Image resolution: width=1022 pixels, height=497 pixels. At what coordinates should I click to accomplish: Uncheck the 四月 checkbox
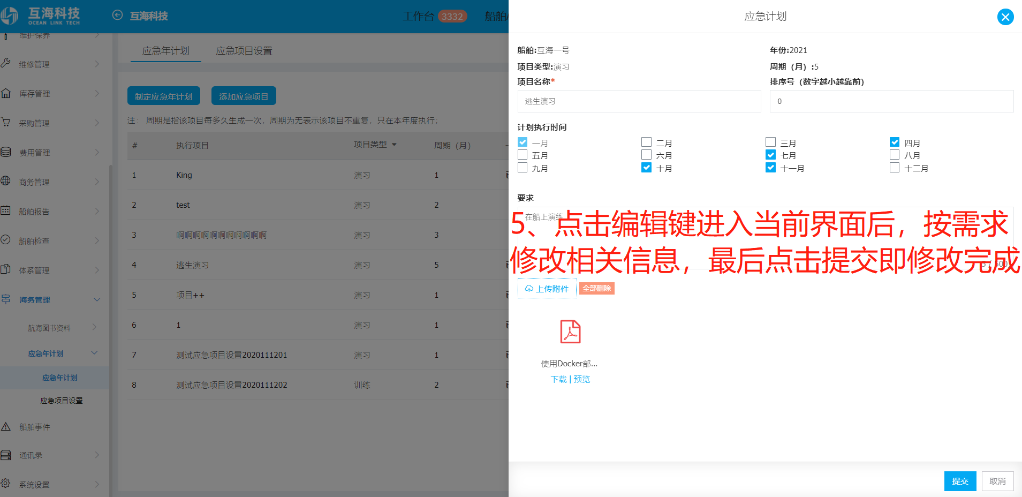895,142
